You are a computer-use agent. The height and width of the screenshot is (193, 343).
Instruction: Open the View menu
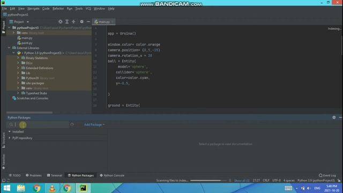[21, 9]
